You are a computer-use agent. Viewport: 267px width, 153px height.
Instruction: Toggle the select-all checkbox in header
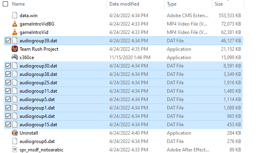5,4
